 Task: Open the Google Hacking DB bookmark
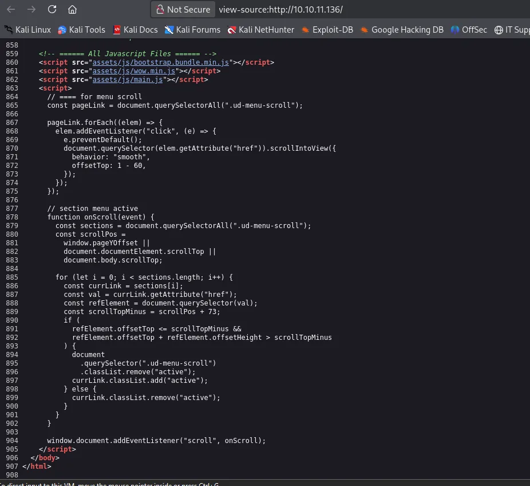[x=402, y=30]
